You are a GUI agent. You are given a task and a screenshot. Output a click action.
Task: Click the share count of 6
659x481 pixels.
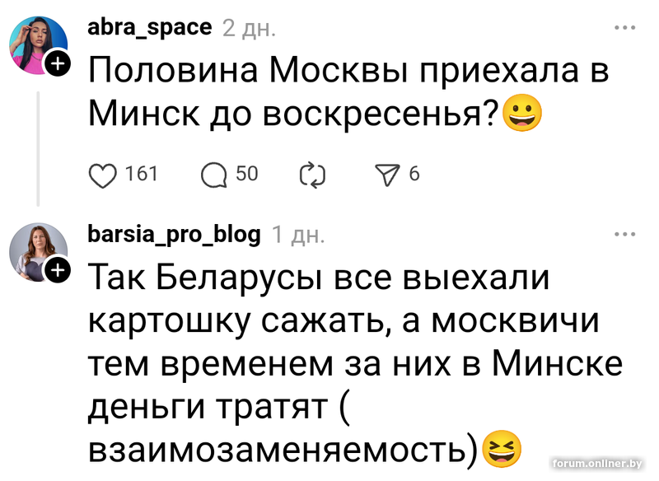pyautogui.click(x=414, y=174)
